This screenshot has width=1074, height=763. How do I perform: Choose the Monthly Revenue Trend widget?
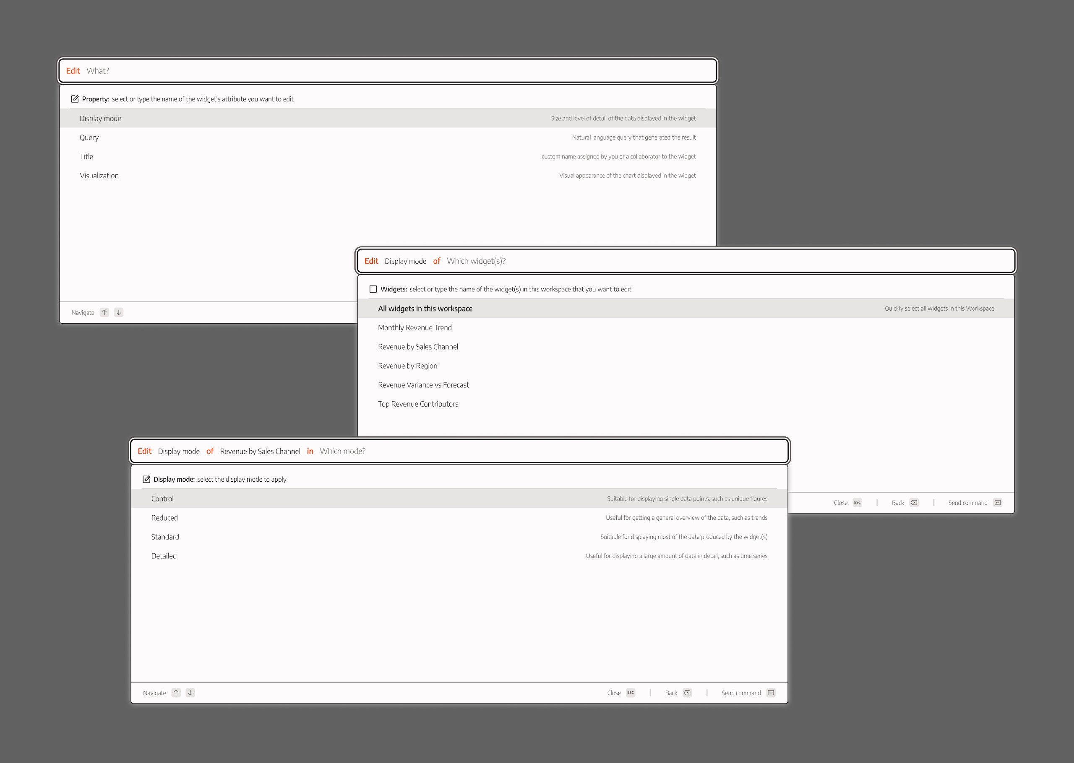click(x=415, y=327)
